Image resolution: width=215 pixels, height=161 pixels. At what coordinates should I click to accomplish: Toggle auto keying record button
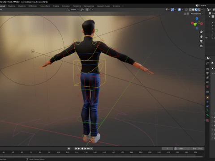click(x=69, y=148)
